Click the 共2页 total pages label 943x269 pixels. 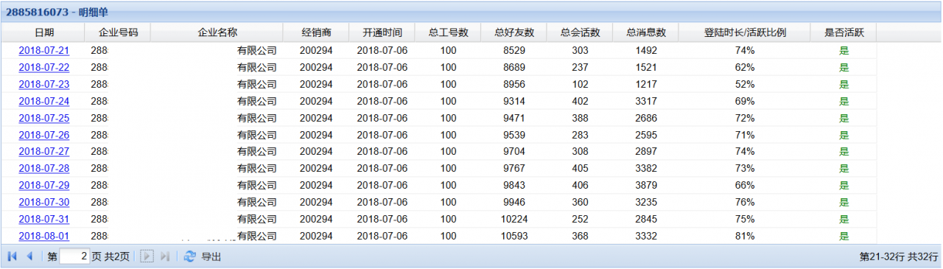tap(117, 256)
